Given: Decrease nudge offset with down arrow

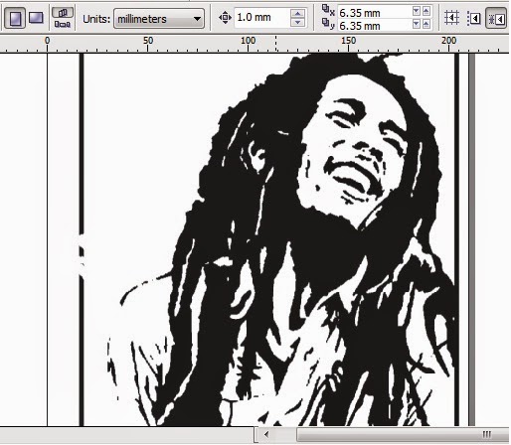Looking at the screenshot, I should tap(297, 23).
